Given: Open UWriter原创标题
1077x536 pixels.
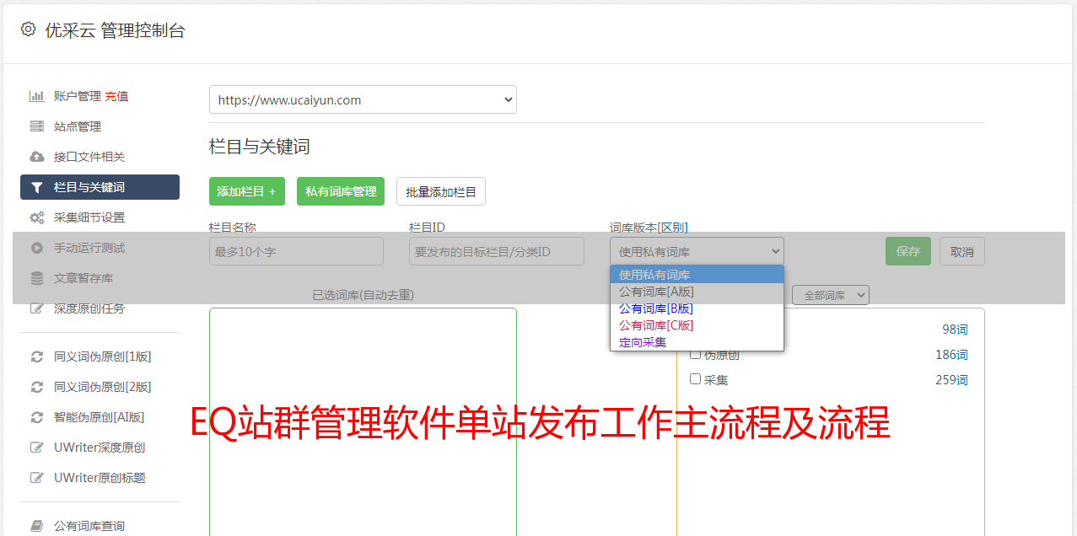Looking at the screenshot, I should pyautogui.click(x=100, y=478).
